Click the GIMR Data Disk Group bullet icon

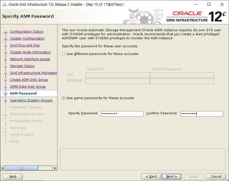(5, 87)
